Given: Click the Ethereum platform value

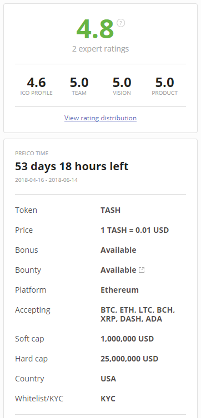Looking at the screenshot, I should pos(119,290).
